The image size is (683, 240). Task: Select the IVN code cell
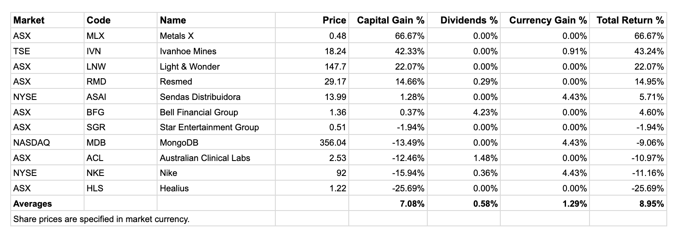coord(93,51)
